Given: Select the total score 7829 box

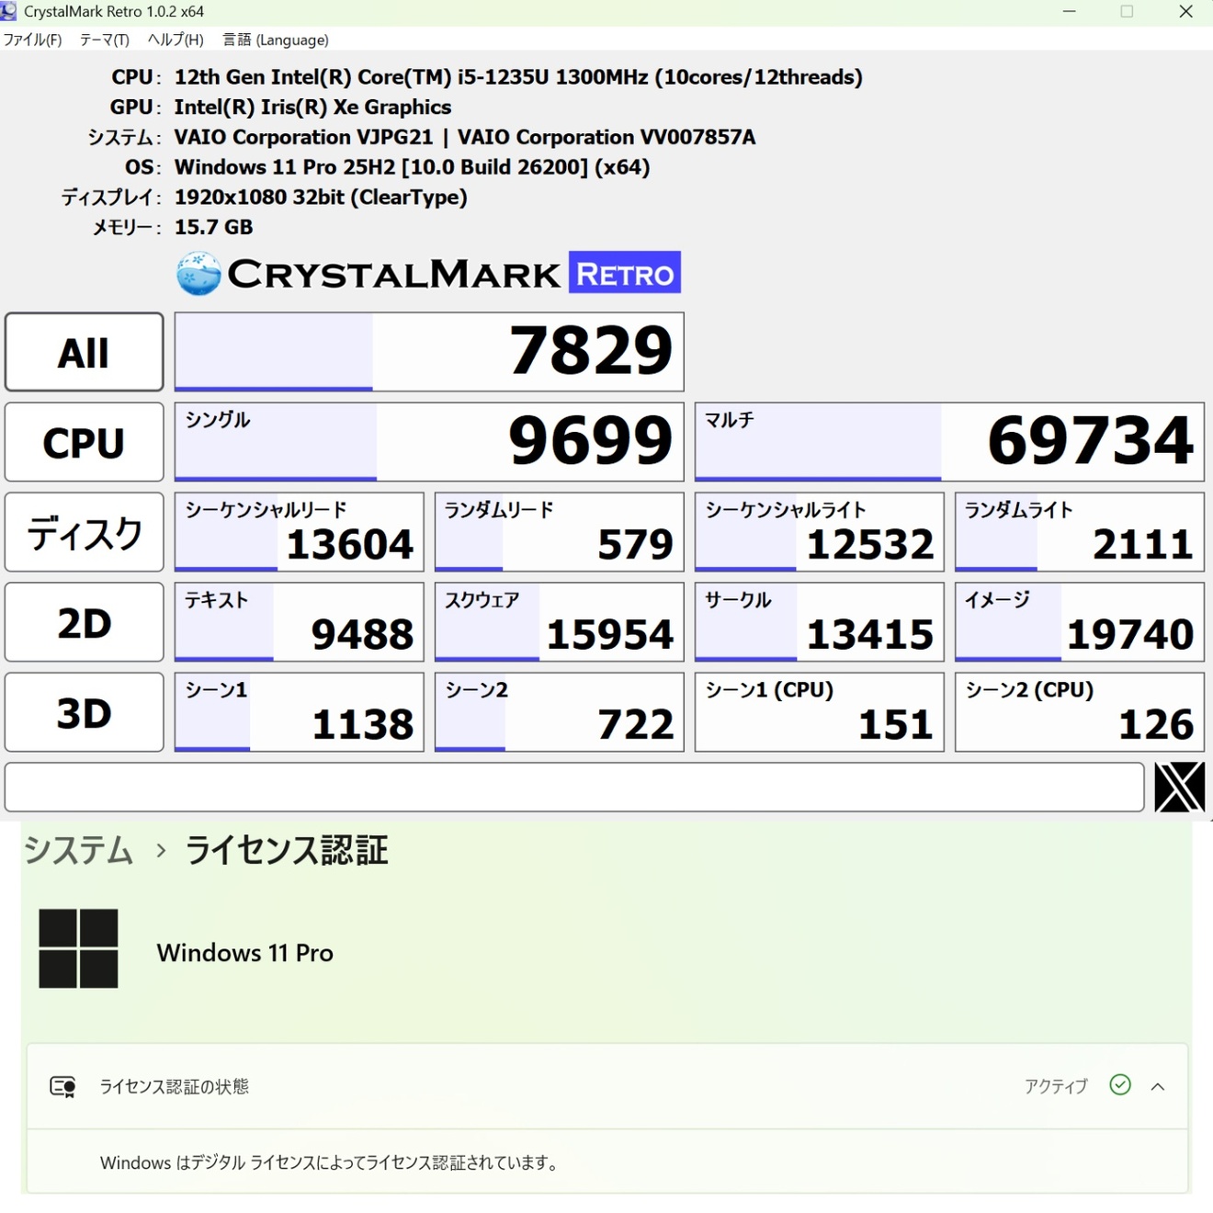Looking at the screenshot, I should point(429,352).
